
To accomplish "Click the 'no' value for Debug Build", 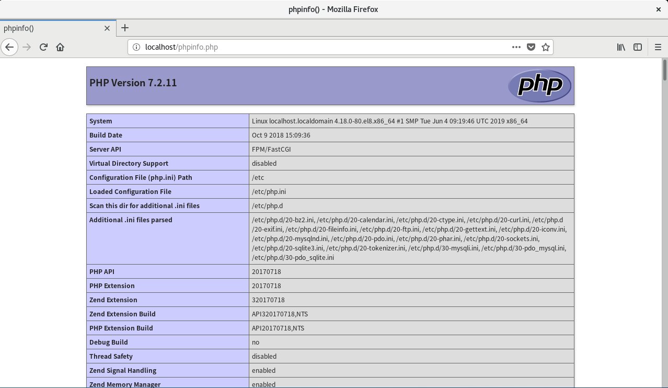I will point(256,342).
